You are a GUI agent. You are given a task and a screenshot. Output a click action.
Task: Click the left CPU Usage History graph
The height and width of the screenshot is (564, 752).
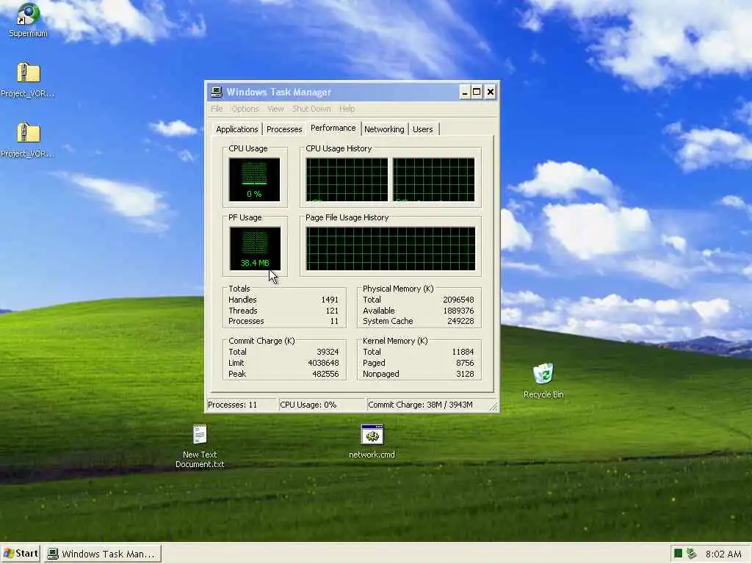(347, 179)
